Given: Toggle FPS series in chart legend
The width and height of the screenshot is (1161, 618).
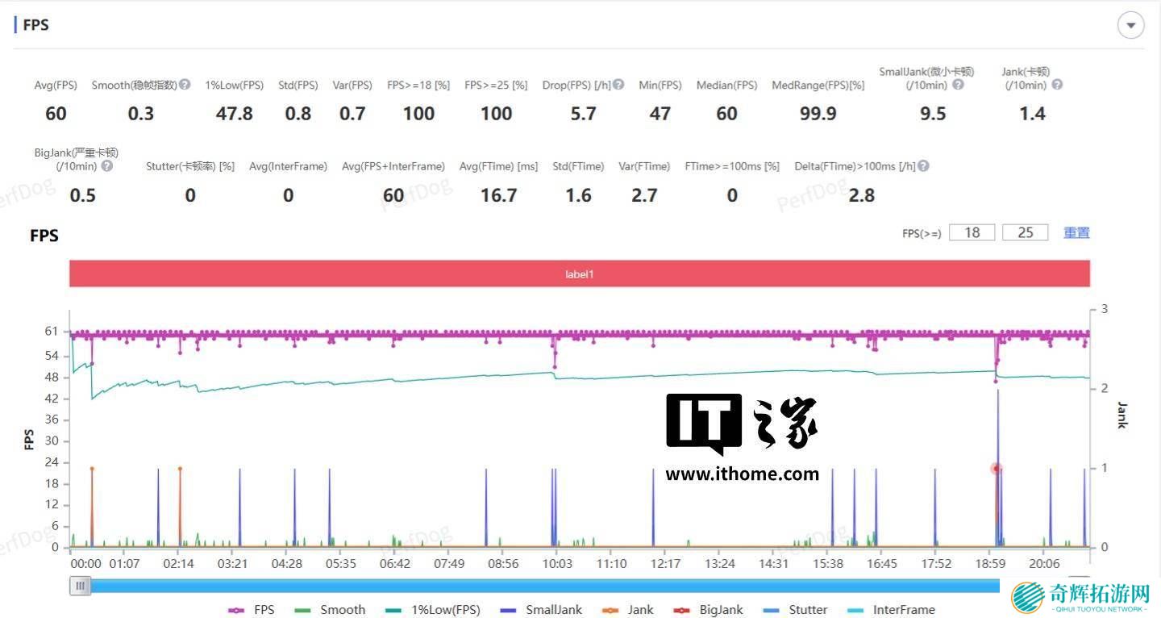Looking at the screenshot, I should tap(252, 610).
